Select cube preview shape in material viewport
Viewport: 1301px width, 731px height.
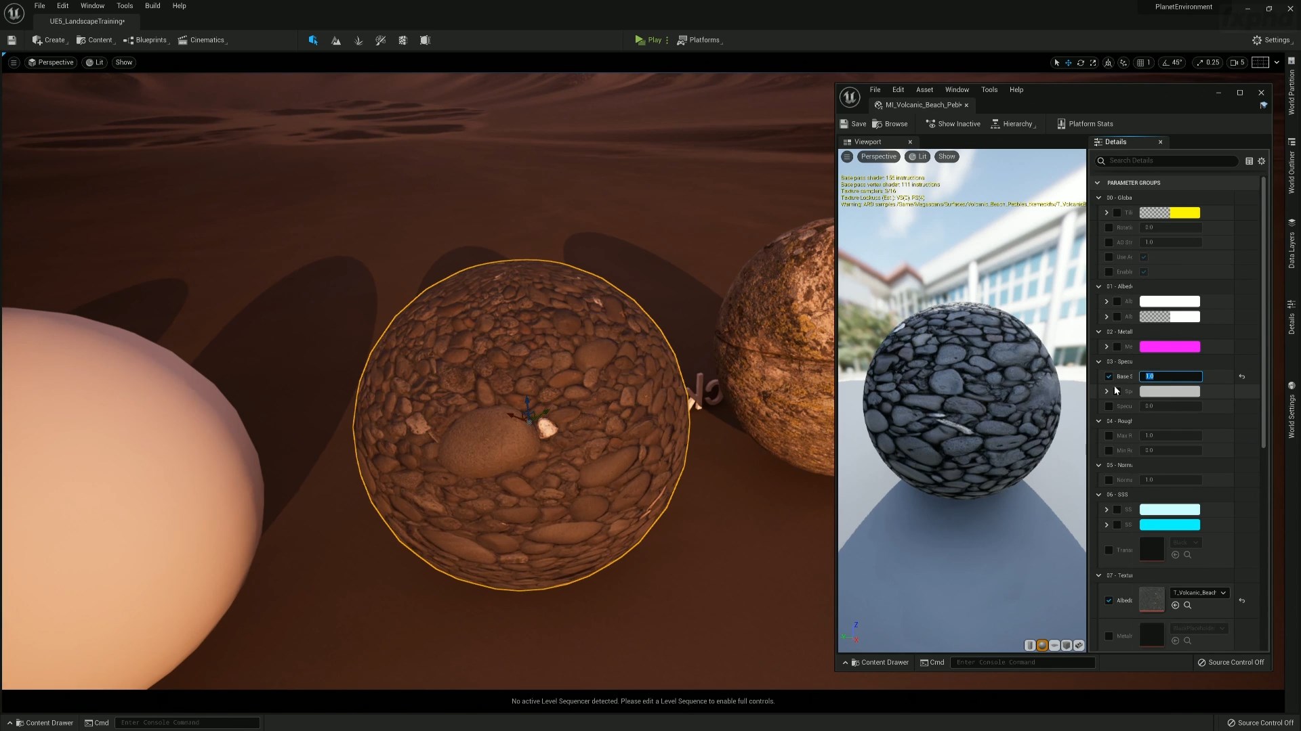(1067, 645)
